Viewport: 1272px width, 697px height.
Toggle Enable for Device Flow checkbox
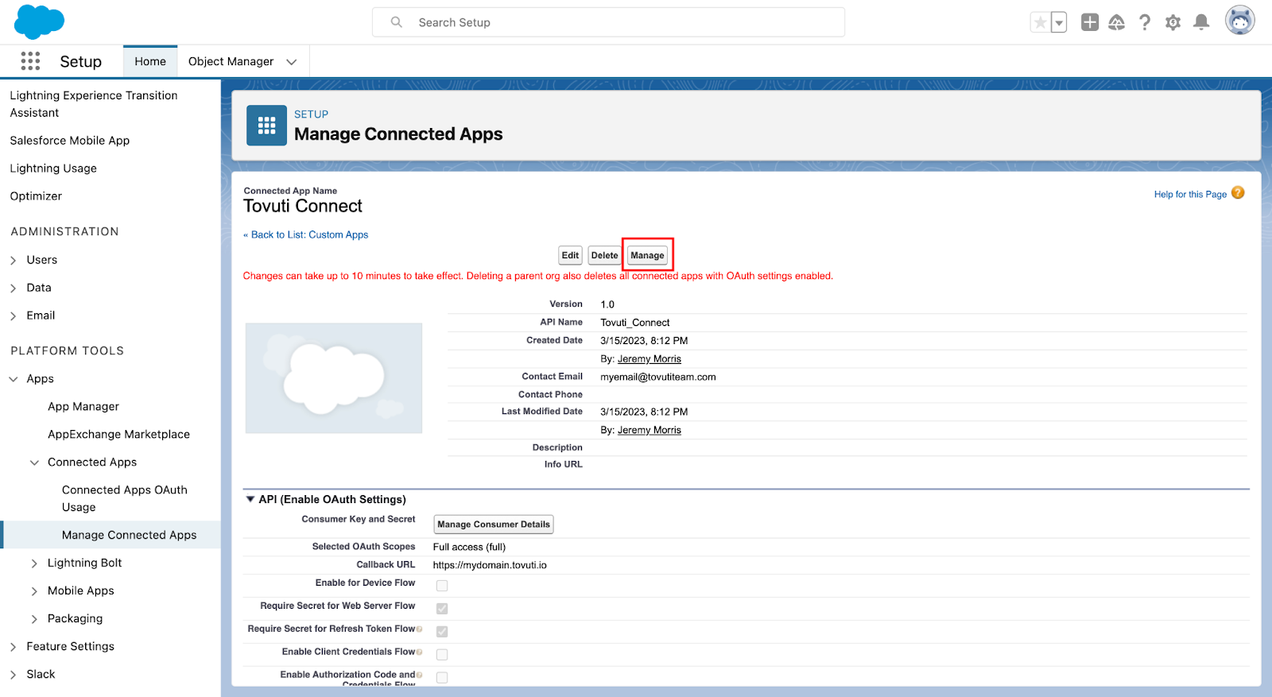pos(442,586)
